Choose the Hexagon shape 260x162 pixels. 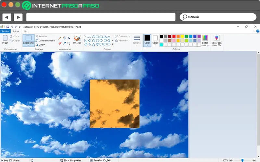(97, 40)
